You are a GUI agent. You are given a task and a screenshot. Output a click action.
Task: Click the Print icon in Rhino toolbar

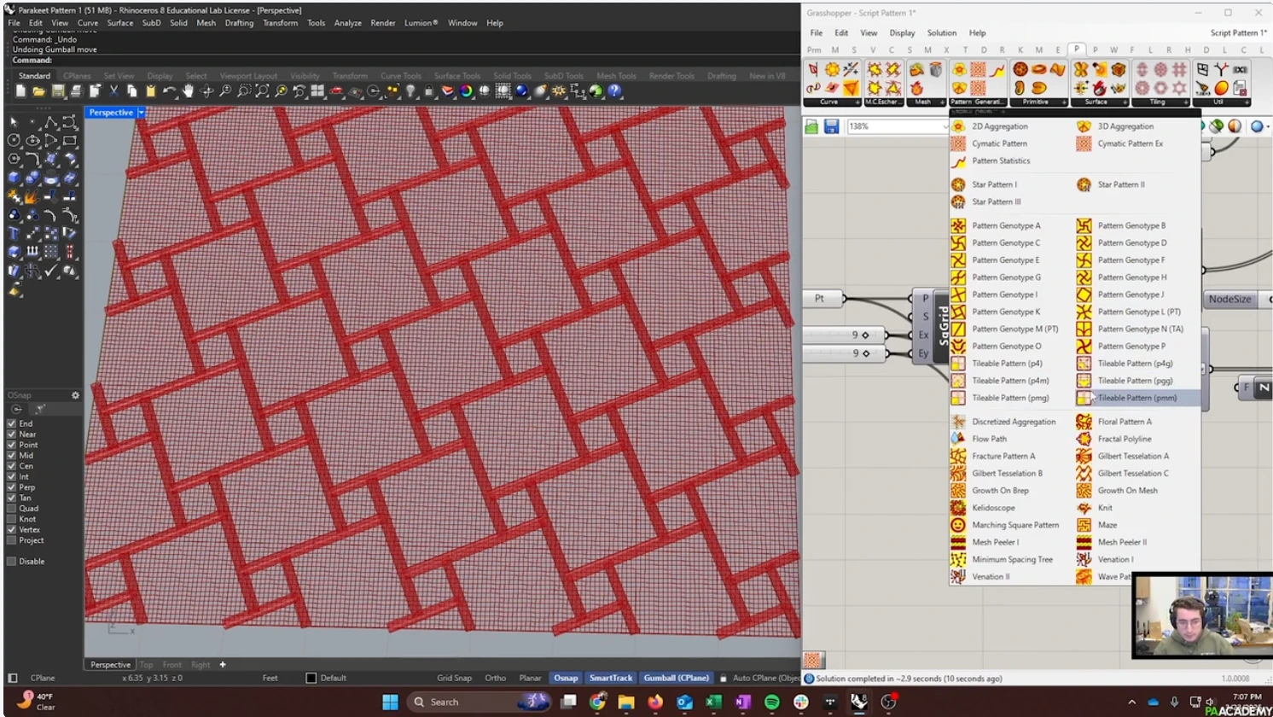tap(76, 91)
